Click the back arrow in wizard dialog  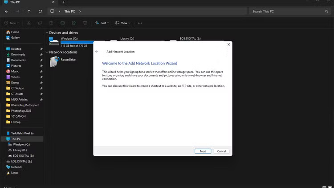coord(97,52)
